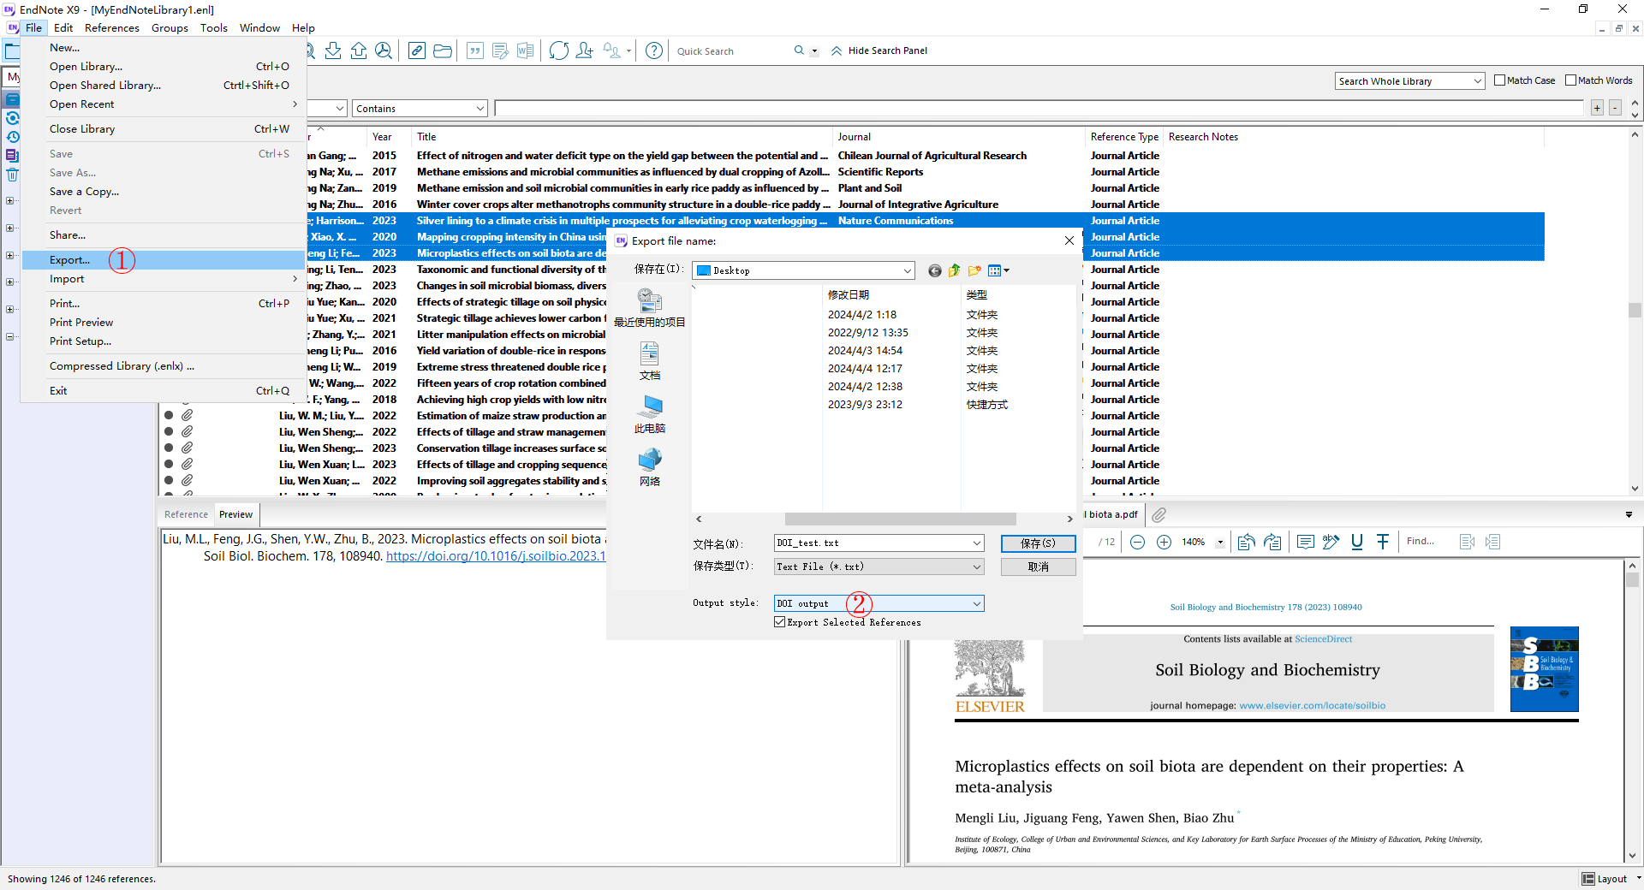Click the Rotate Counterclockwise icon in the PDF toolbar
Screen dimensions: 1644x890
tap(1247, 542)
